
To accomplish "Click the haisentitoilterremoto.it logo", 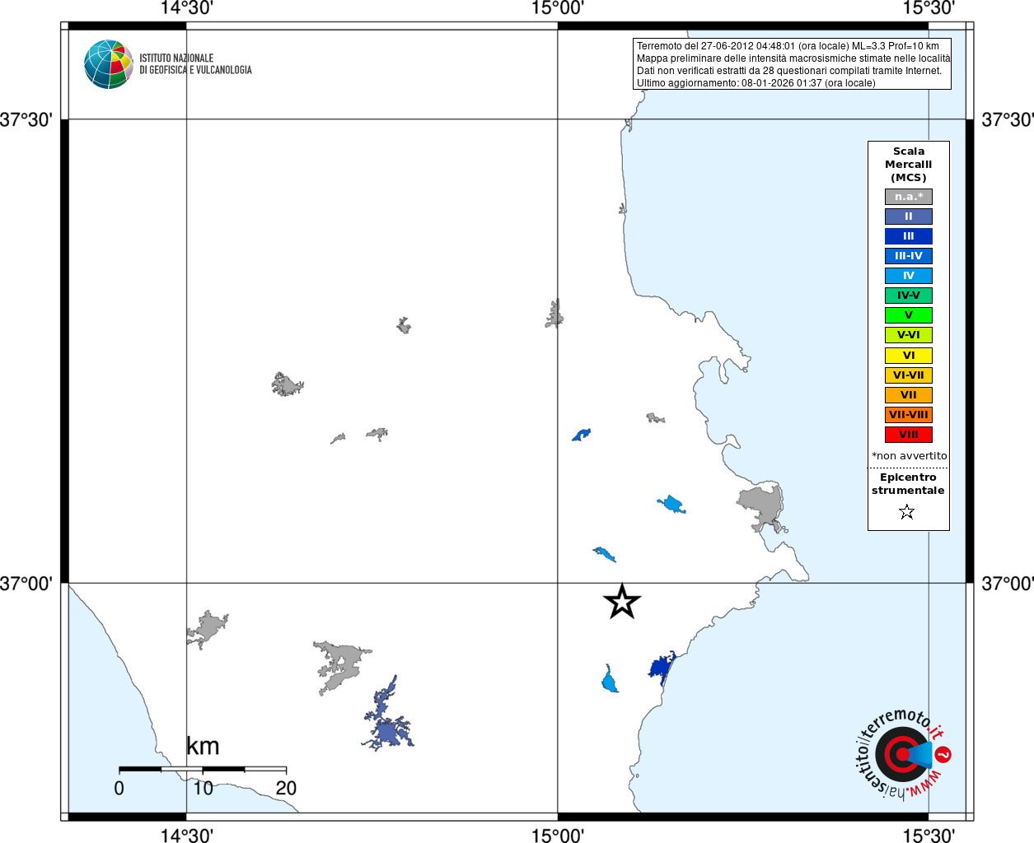I will [x=904, y=754].
